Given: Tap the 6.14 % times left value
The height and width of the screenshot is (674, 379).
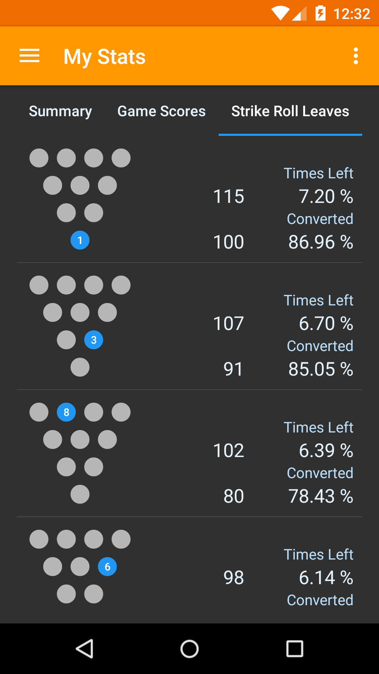Looking at the screenshot, I should 326,578.
